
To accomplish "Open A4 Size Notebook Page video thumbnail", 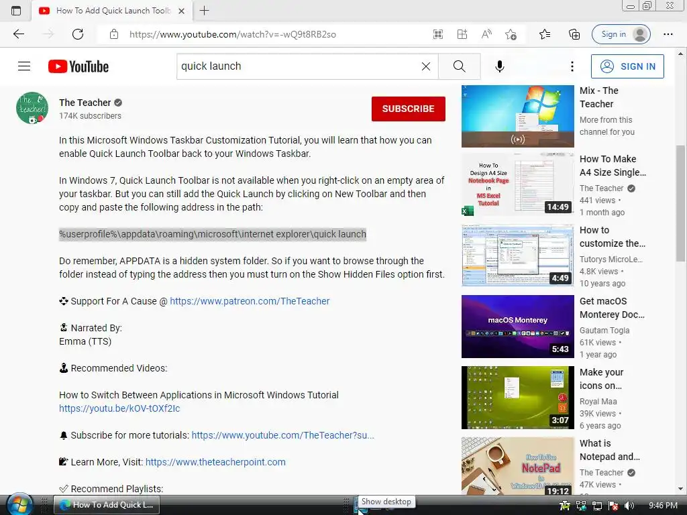I will (517, 184).
